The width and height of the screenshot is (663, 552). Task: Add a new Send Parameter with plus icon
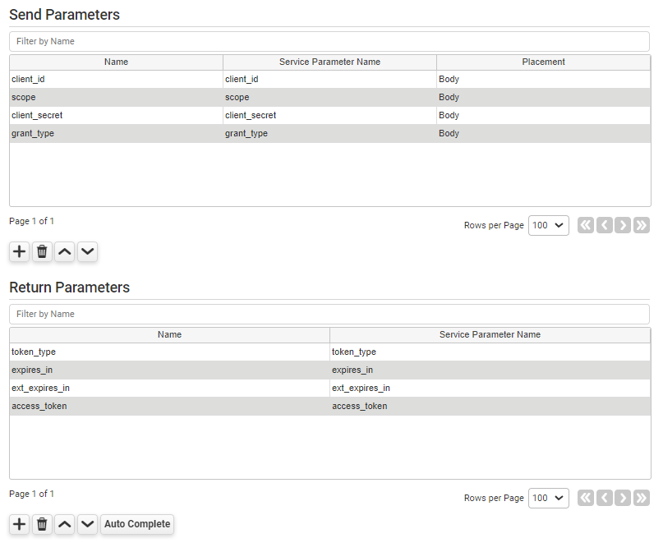pos(19,251)
